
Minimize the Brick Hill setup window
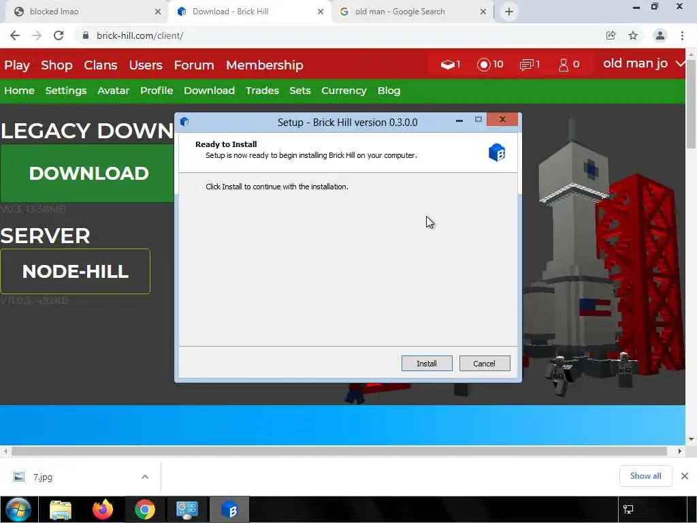coord(459,120)
